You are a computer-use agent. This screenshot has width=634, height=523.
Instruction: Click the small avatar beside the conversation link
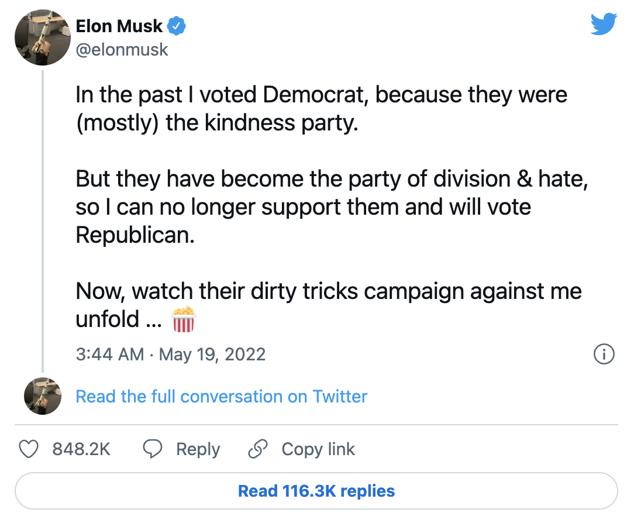click(43, 396)
